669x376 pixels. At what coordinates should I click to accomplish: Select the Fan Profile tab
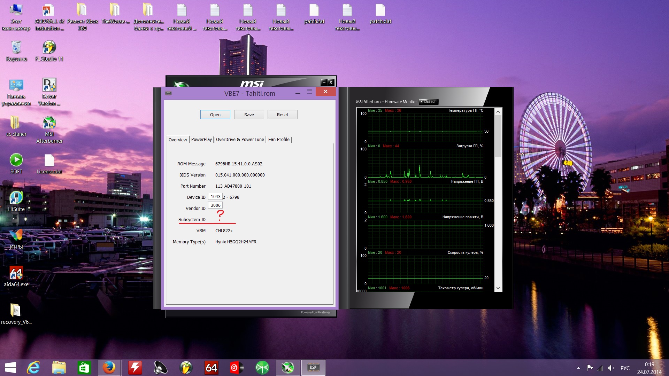279,140
